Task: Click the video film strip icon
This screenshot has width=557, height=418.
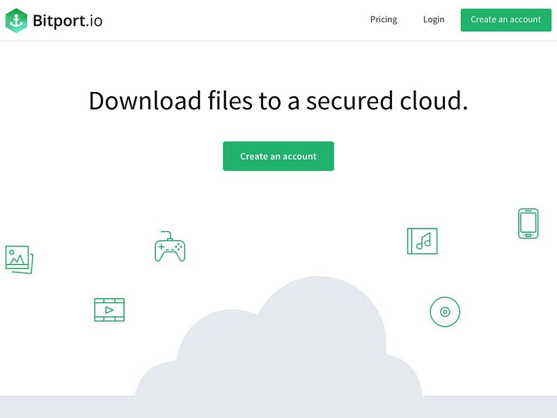Action: pos(109,310)
